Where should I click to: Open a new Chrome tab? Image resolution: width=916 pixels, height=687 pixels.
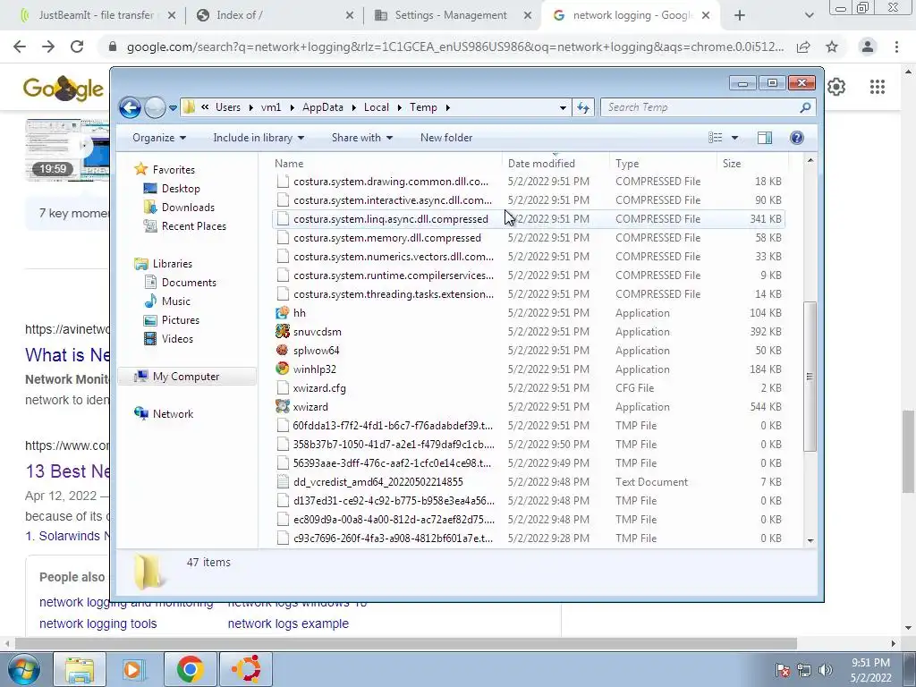click(740, 16)
